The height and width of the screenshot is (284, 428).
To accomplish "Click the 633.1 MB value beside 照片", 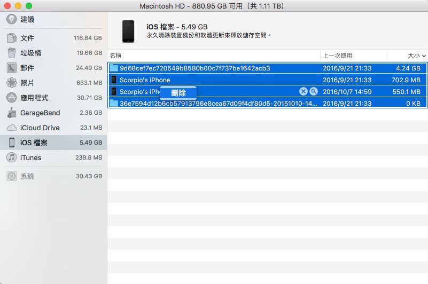I will 89,83.
